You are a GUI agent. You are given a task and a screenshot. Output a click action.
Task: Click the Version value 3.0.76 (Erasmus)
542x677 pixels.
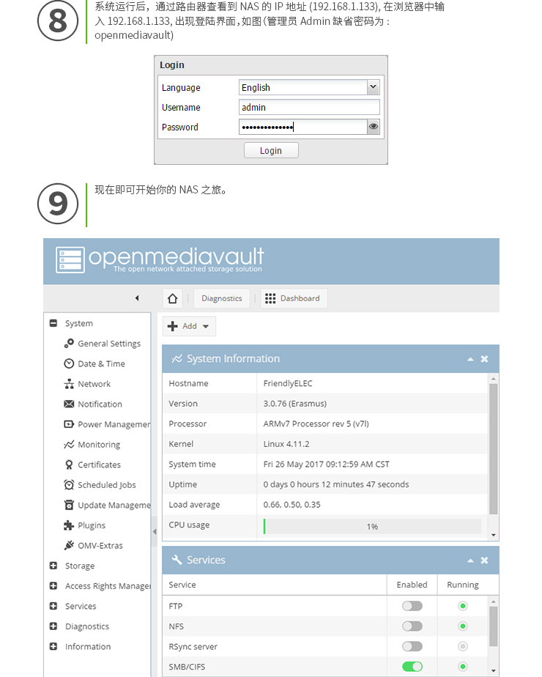pyautogui.click(x=294, y=404)
